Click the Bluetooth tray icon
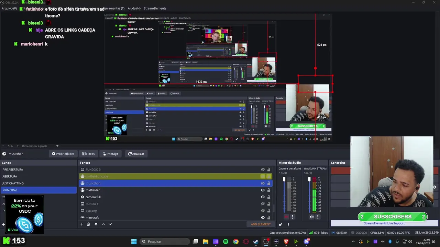Image resolution: width=440 pixels, height=247 pixels. click(x=390, y=242)
